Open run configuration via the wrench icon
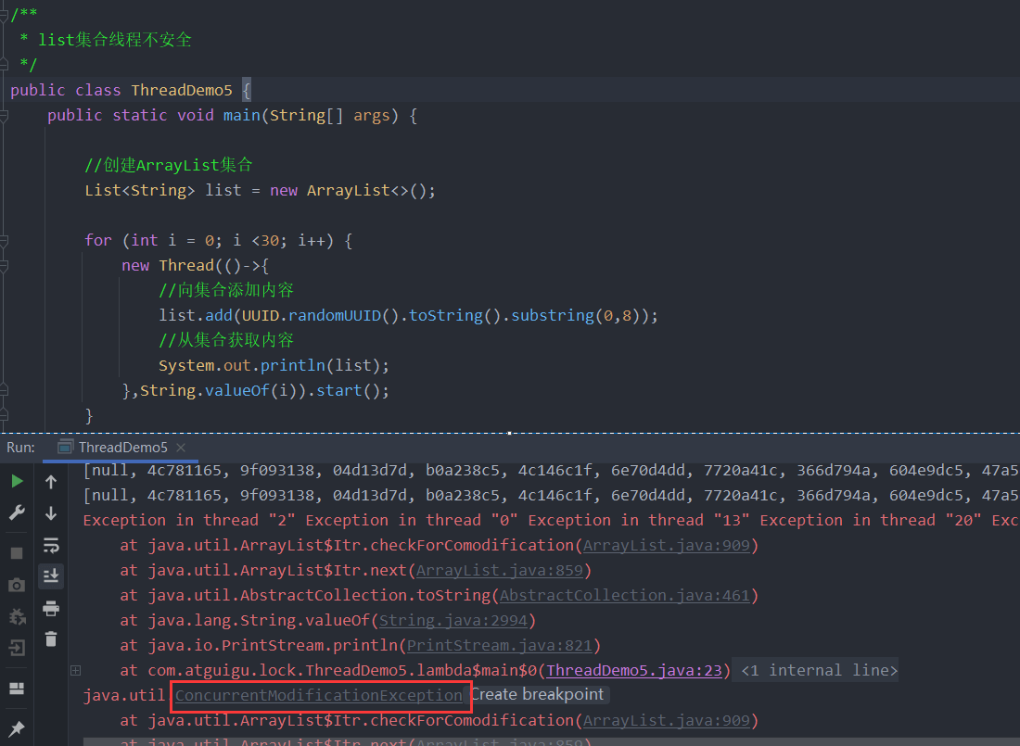Screen dimensions: 1020x746 pos(18,513)
